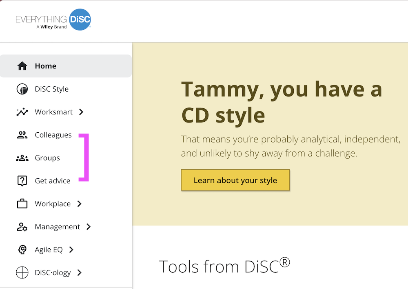
Task: Click Learn about your style button
Action: pos(235,180)
